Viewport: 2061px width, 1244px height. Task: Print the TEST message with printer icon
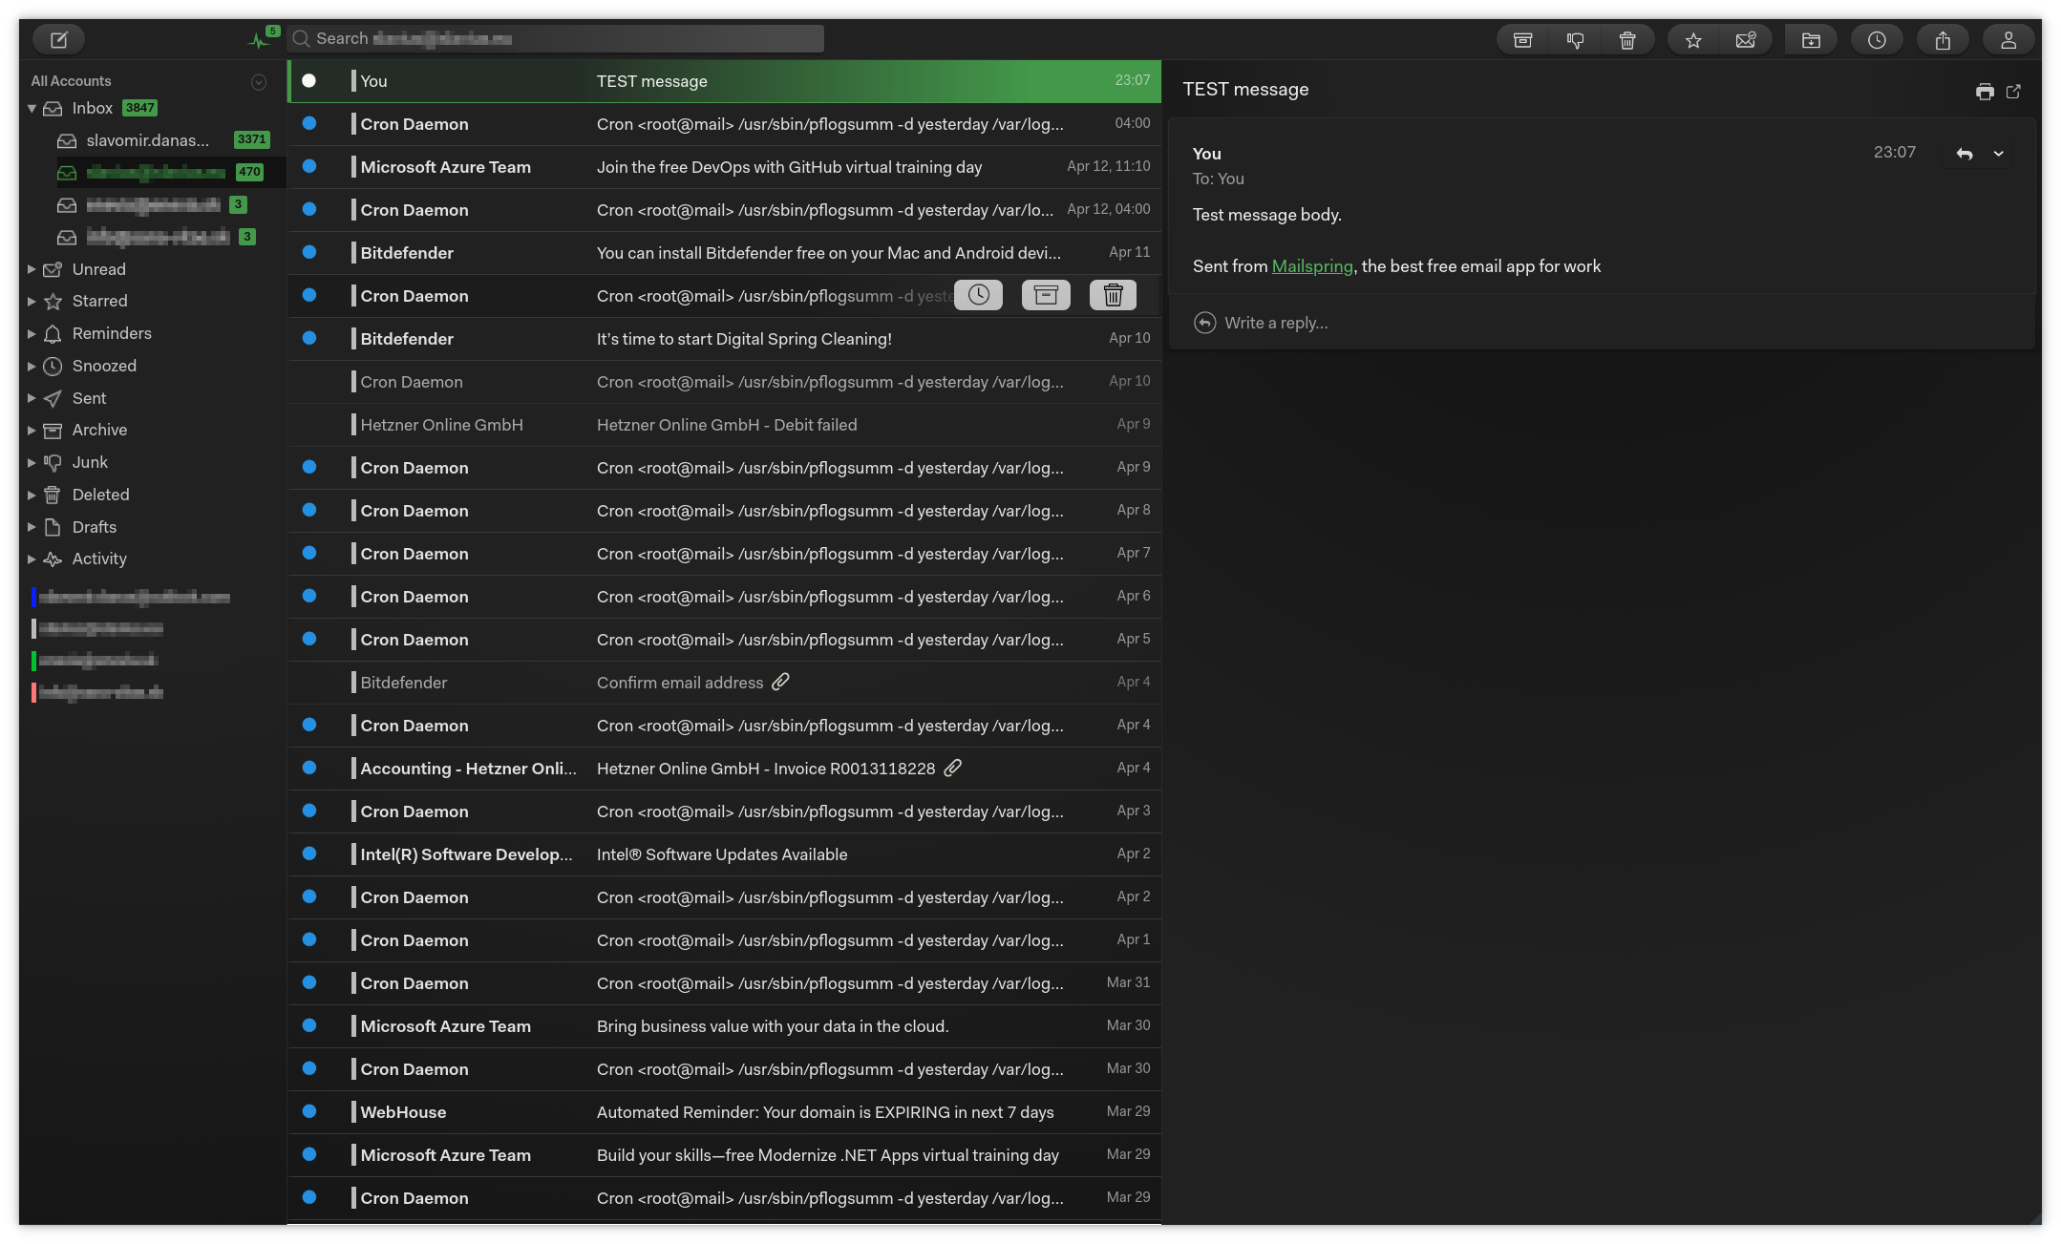click(x=1985, y=92)
